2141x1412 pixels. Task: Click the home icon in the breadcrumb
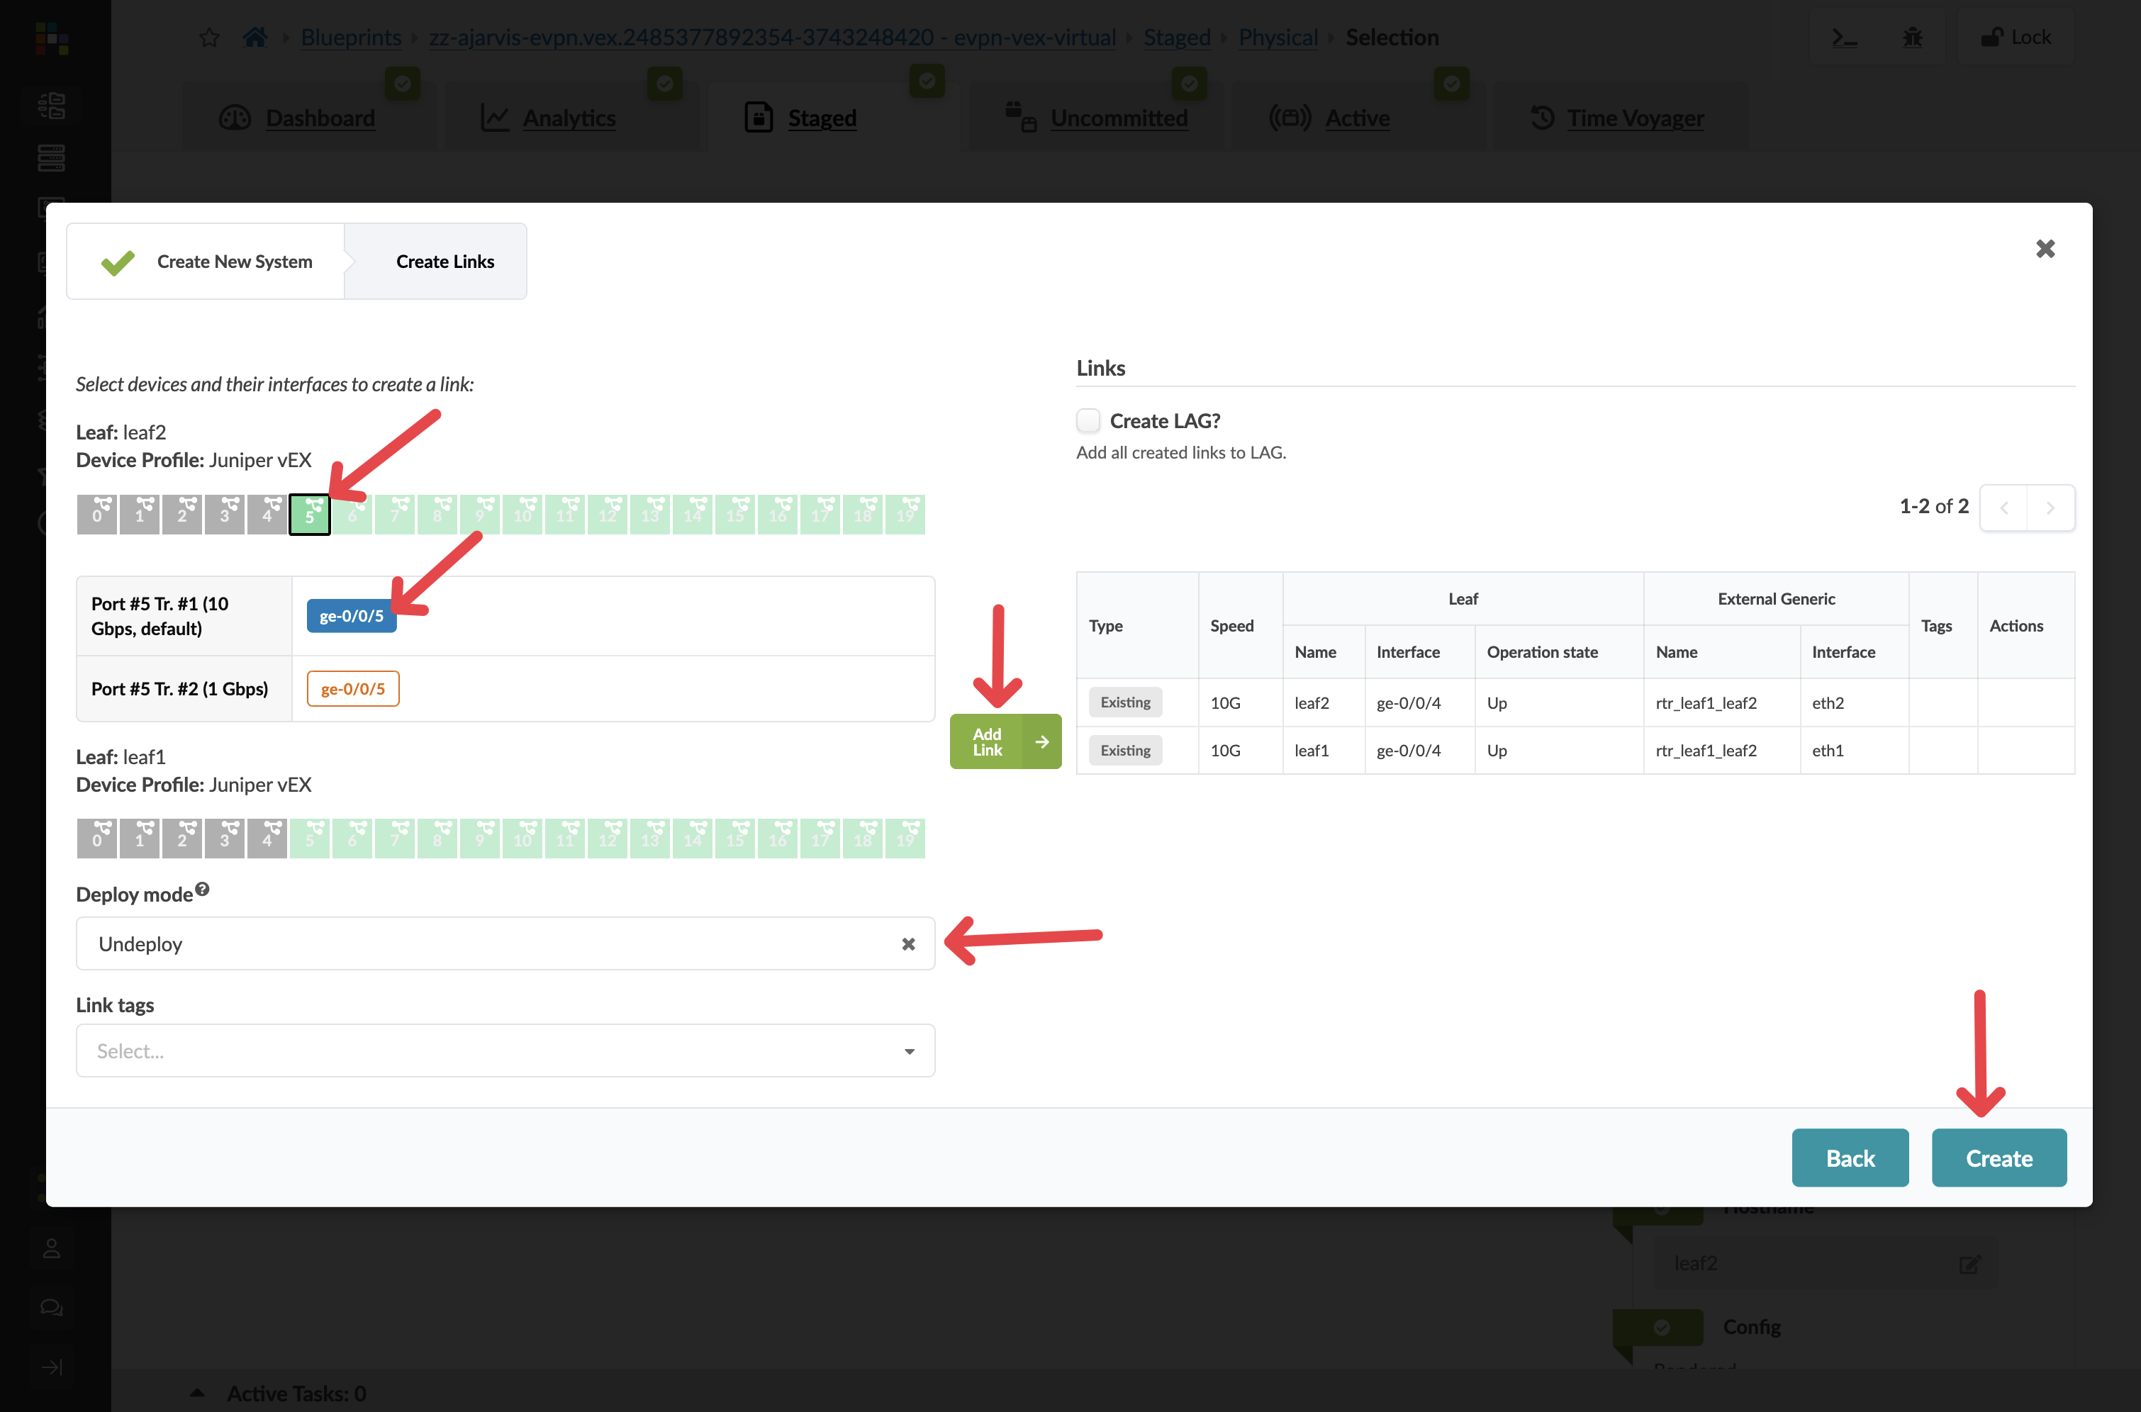tap(255, 37)
